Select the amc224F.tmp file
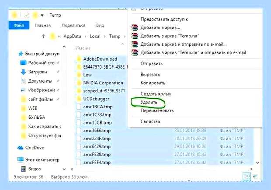271x190 pixels. pos(97,138)
